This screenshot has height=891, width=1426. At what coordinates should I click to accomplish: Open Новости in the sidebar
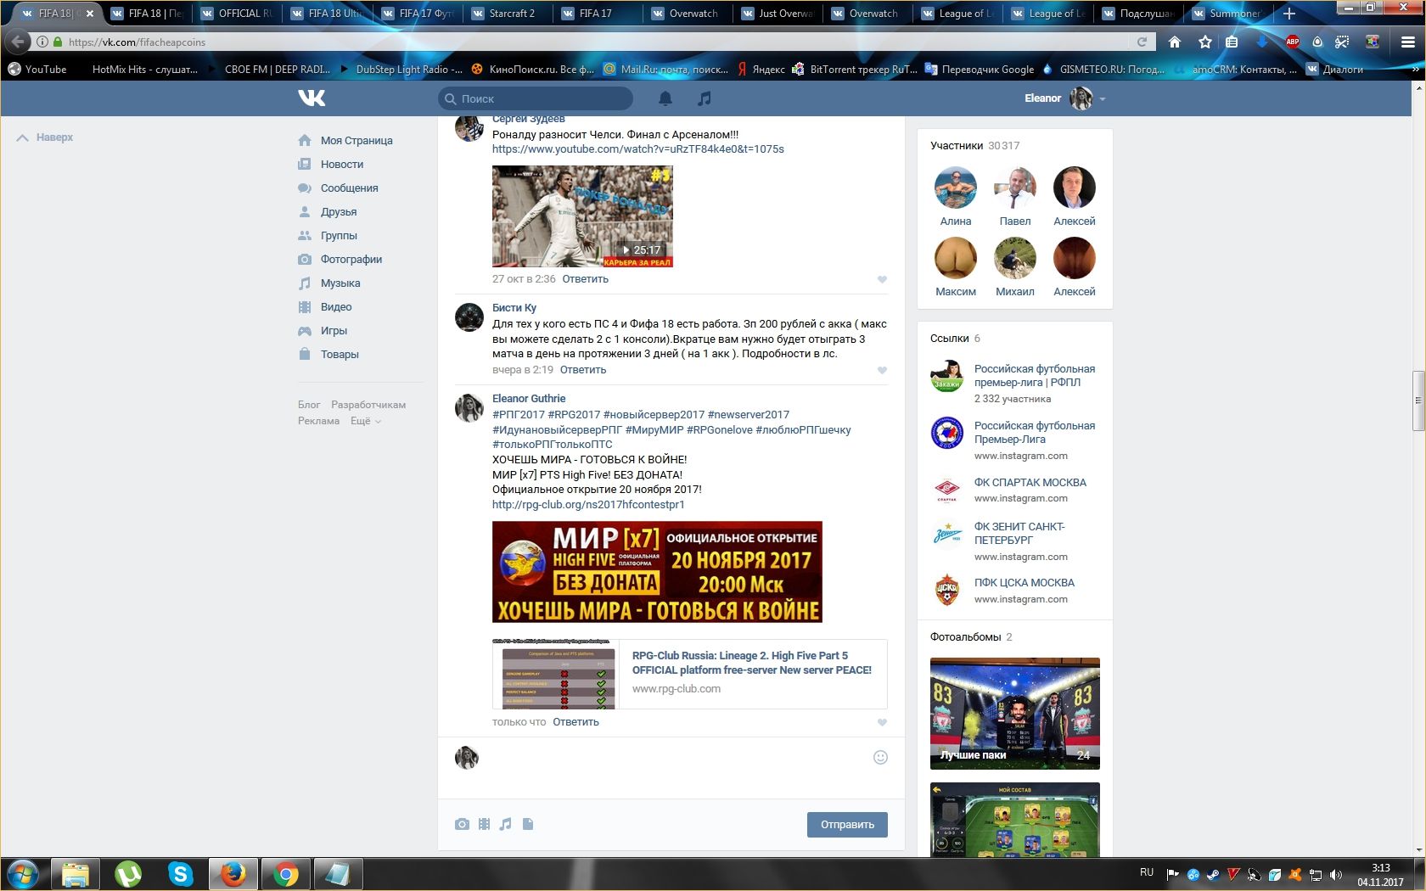click(342, 165)
